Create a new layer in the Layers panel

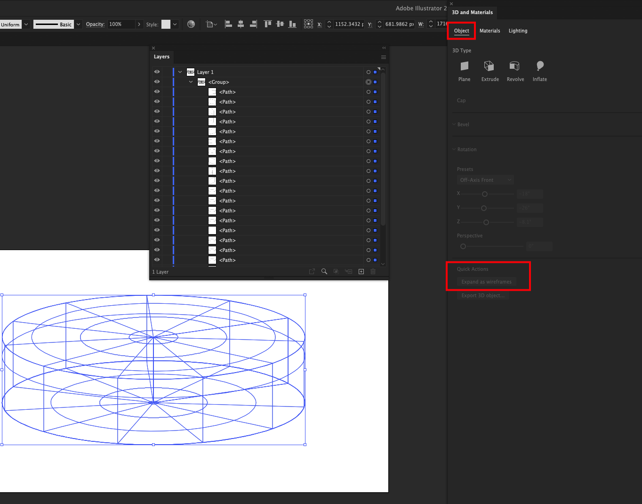[x=361, y=271]
